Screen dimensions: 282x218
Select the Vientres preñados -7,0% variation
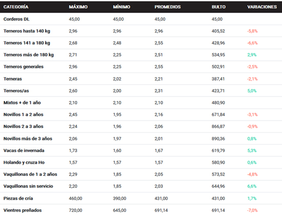[x=252, y=210]
